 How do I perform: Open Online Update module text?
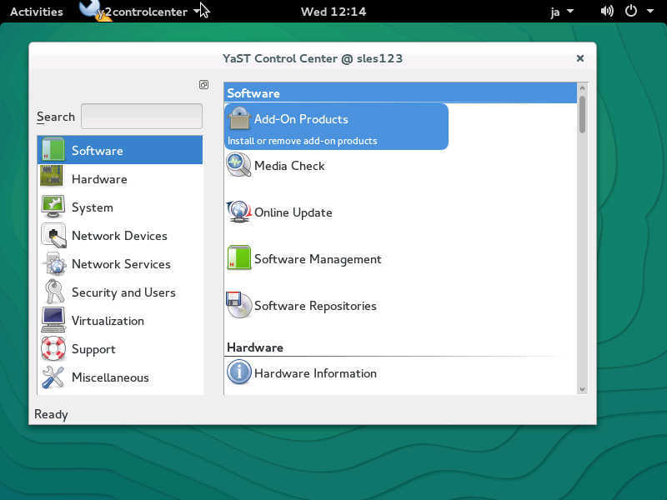tap(293, 212)
